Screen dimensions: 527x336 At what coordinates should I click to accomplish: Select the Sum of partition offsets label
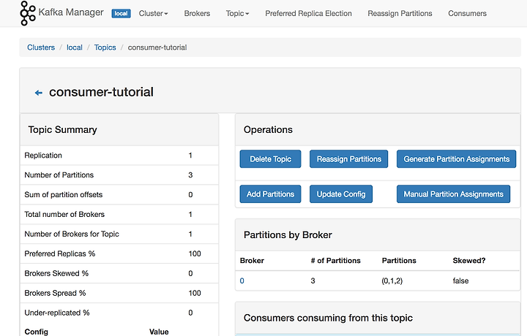(x=63, y=195)
